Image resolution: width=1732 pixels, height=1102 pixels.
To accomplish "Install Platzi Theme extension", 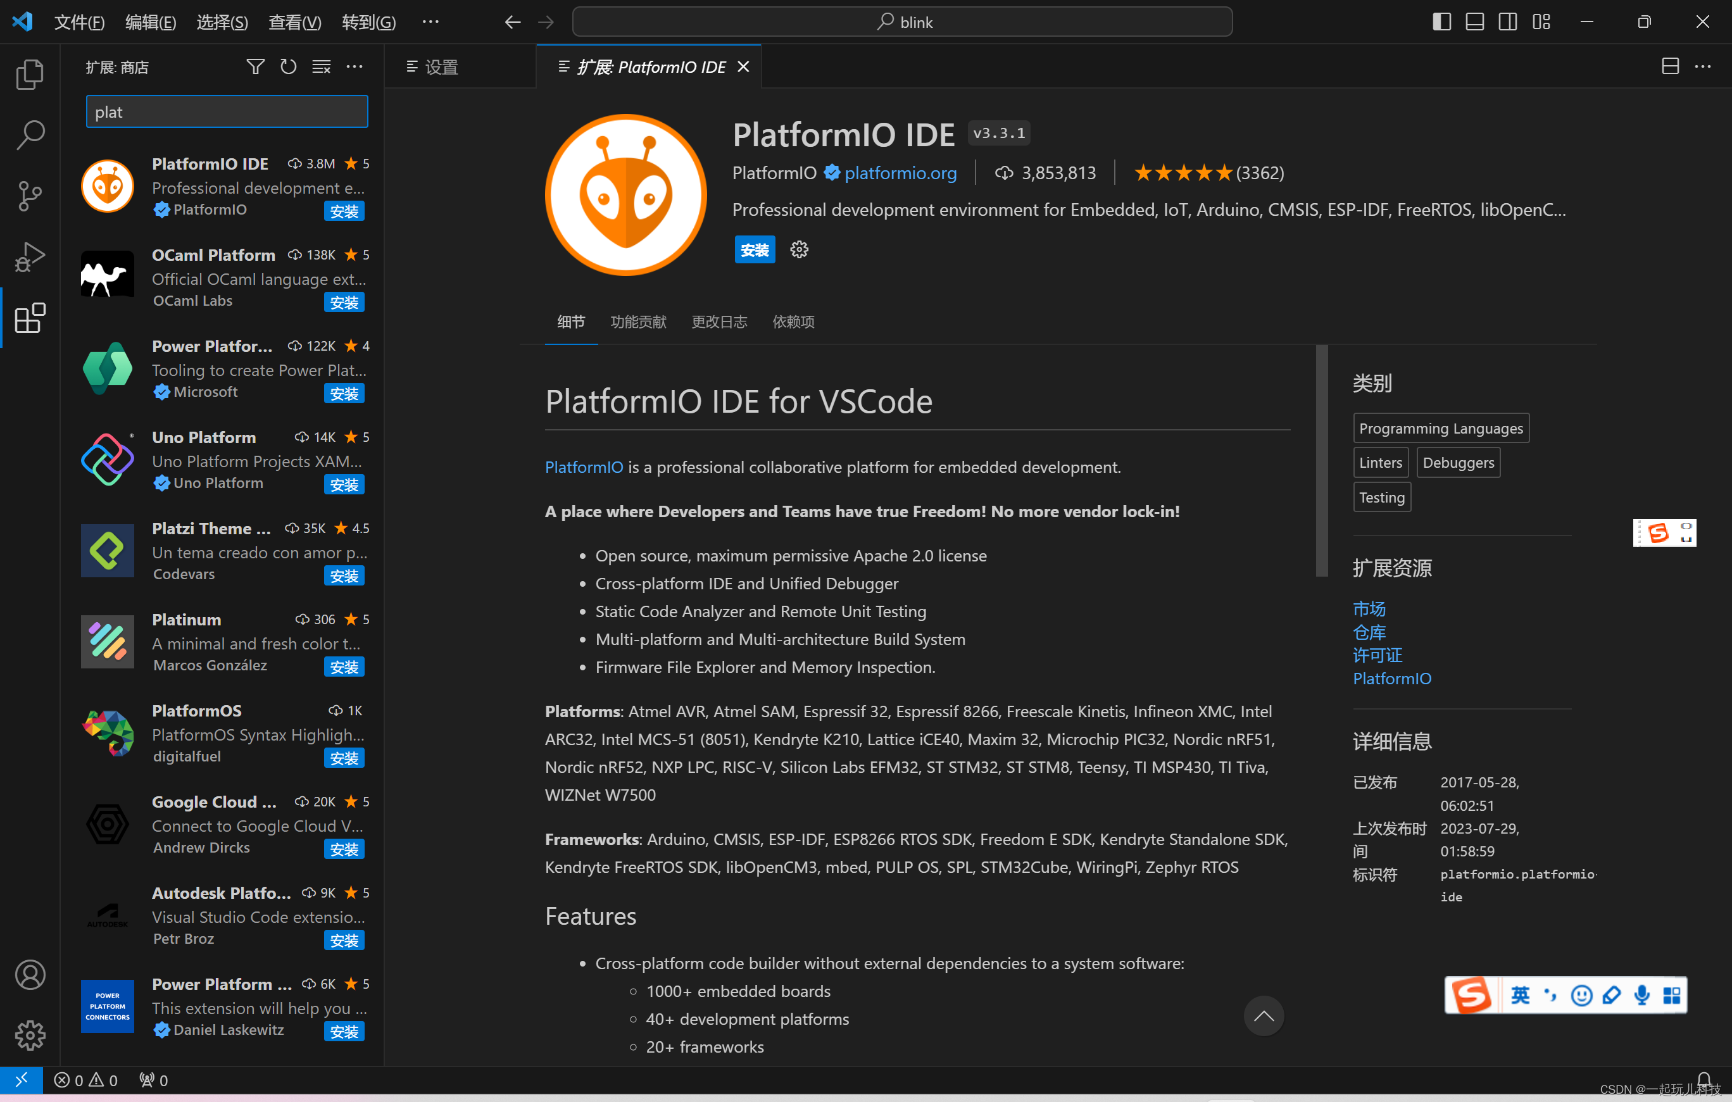I will pos(344,576).
